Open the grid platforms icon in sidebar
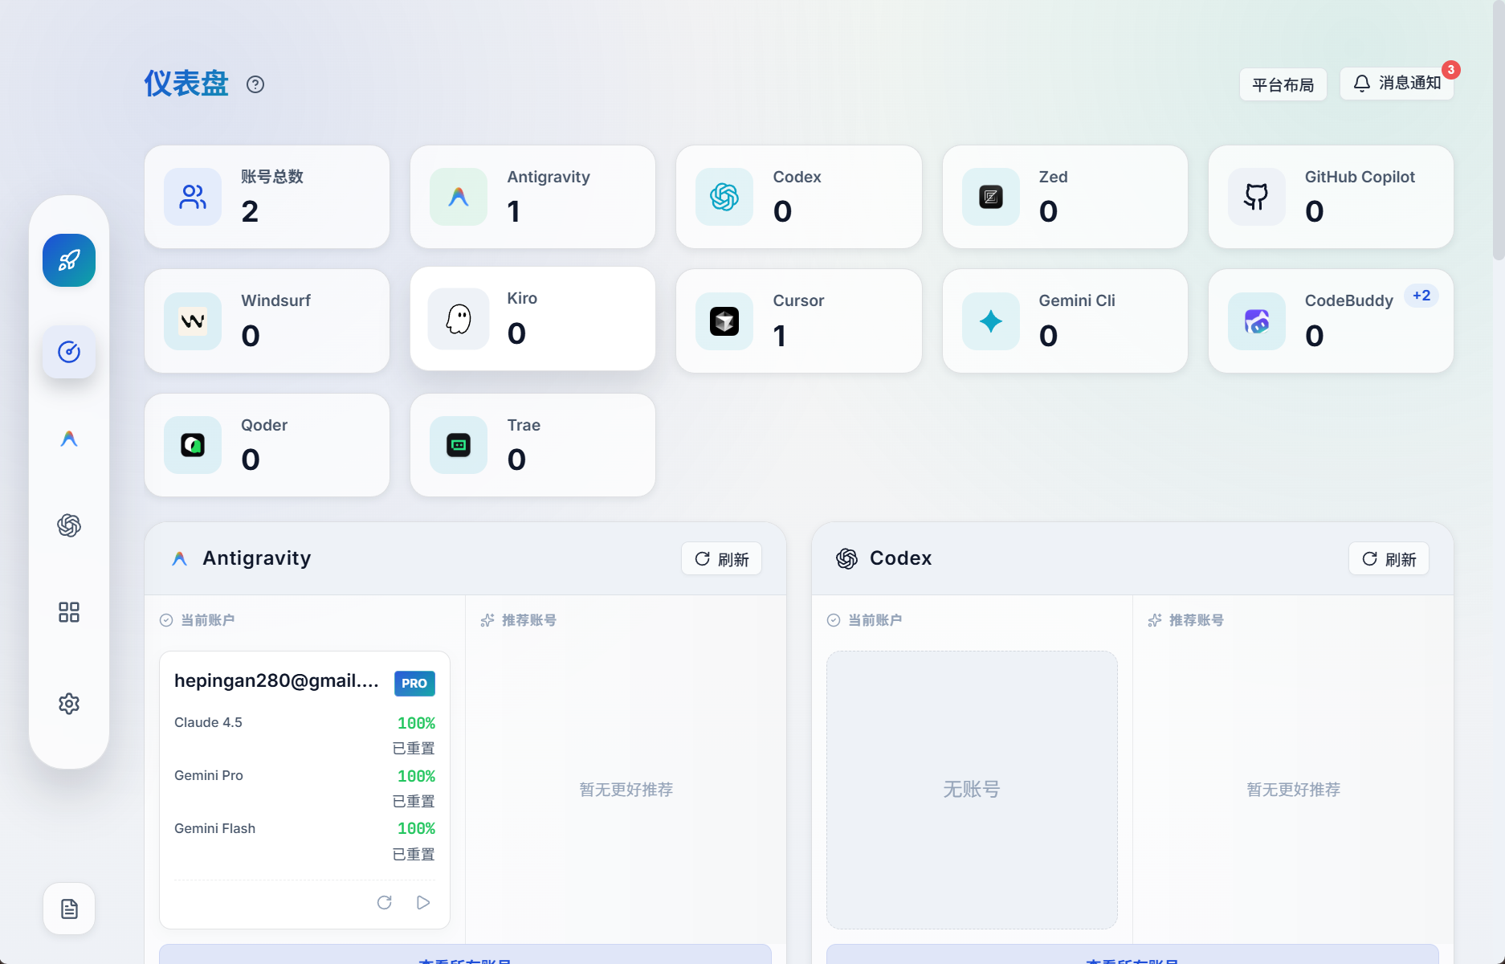 [x=69, y=612]
